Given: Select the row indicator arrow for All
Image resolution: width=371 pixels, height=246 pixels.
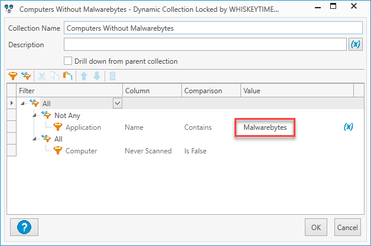Looking at the screenshot, I should click(12, 103).
